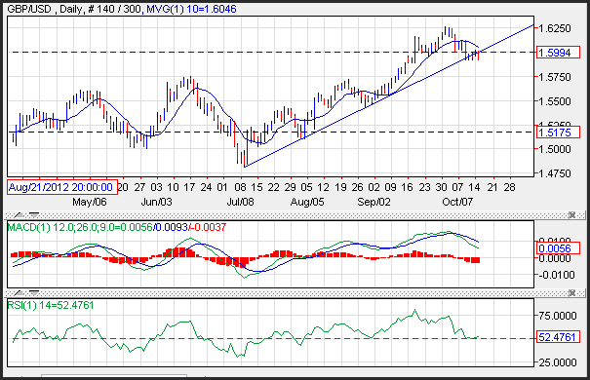
Task: Click the 25.0000 RSI axis label
Action: point(558,362)
